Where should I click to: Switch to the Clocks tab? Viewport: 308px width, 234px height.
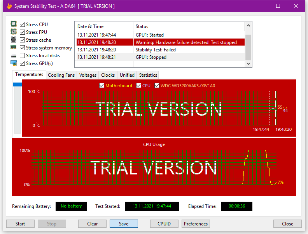[108, 75]
